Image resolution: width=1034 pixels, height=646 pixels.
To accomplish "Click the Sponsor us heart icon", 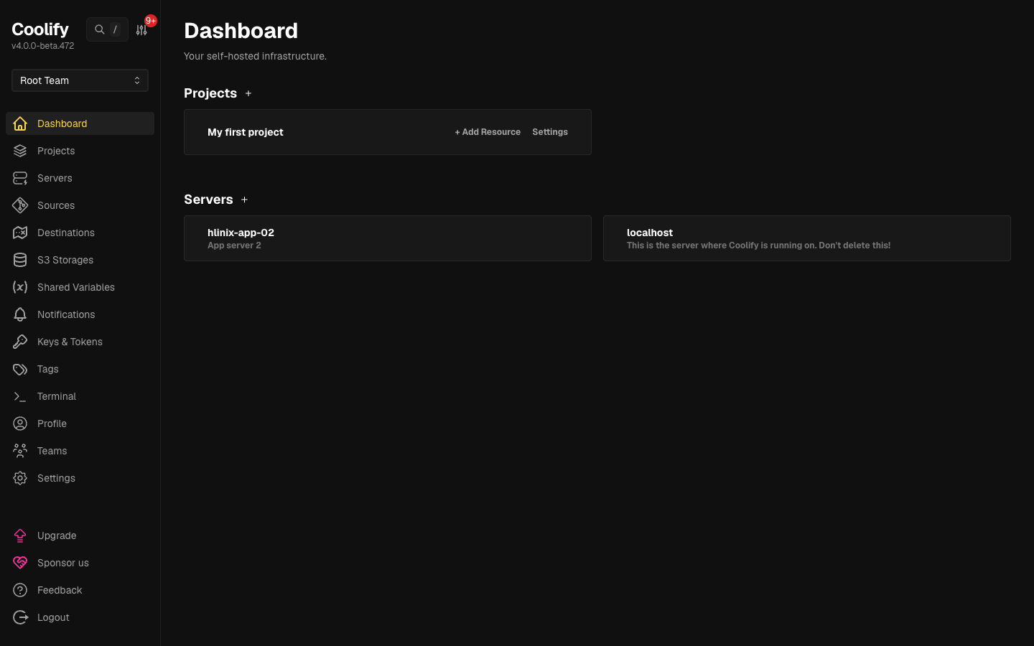I will click(x=20, y=563).
